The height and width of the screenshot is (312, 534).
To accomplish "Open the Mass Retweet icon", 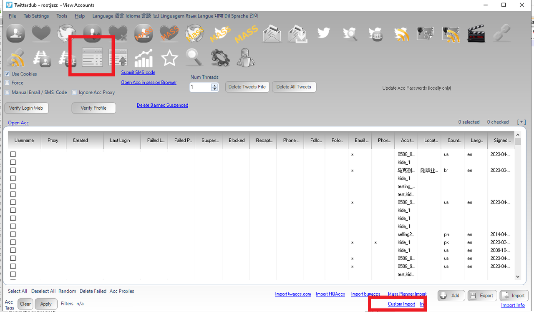I will [x=194, y=33].
